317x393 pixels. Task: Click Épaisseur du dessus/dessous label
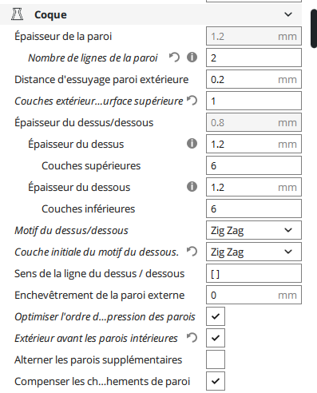coord(84,123)
